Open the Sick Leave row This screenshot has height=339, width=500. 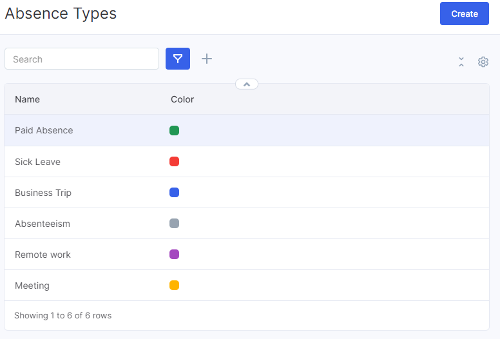247,162
